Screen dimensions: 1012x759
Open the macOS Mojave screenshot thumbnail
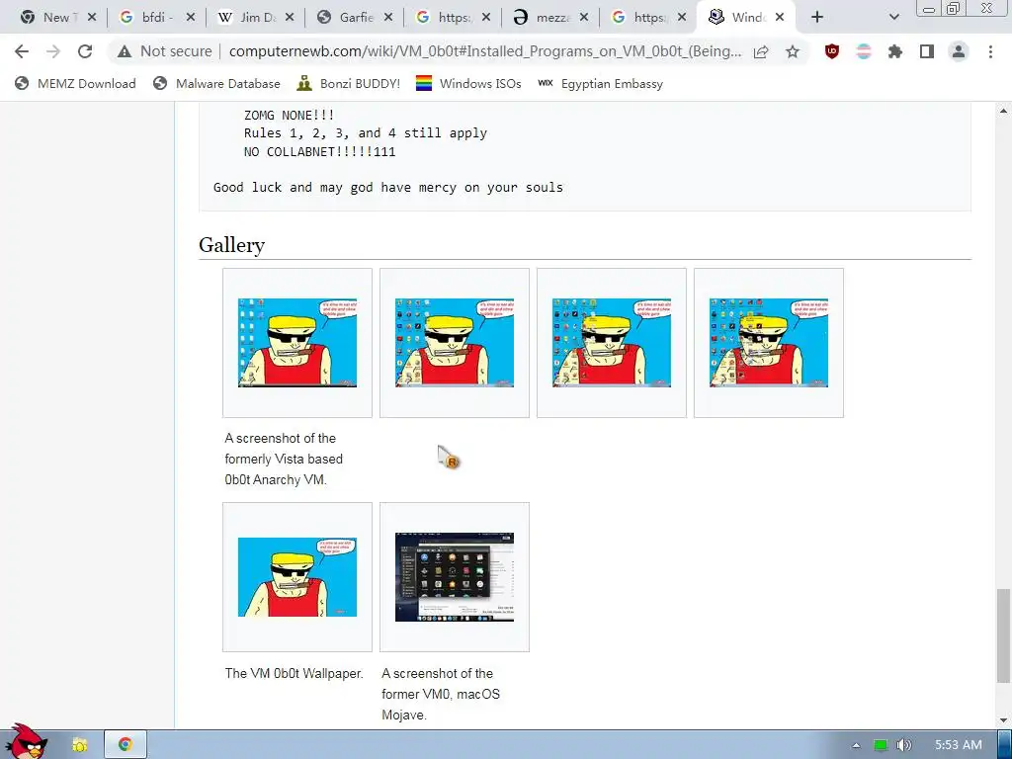point(455,577)
